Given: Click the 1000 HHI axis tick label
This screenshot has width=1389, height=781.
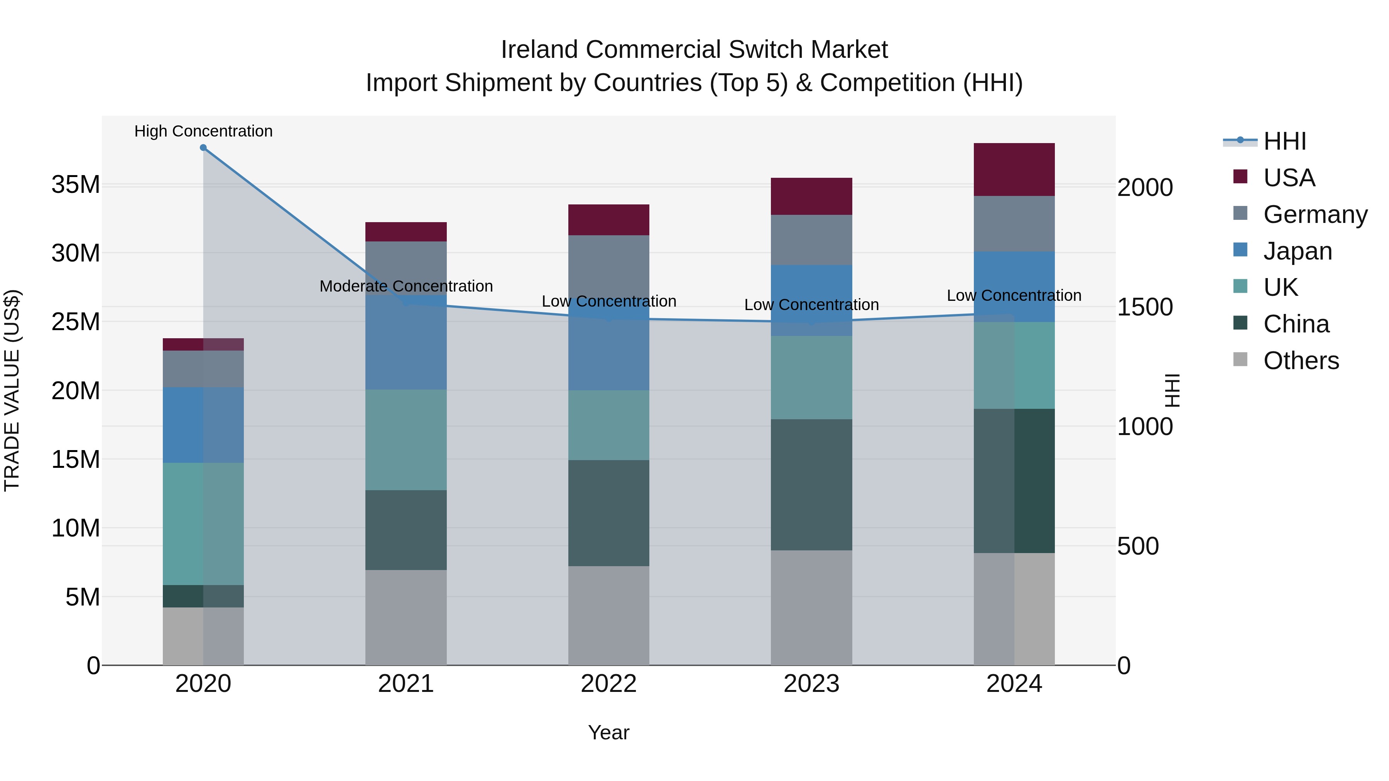Looking at the screenshot, I should (1145, 427).
